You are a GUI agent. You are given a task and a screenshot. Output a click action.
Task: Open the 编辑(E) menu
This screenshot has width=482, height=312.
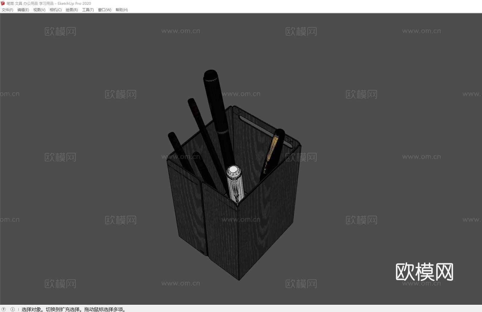[23, 10]
